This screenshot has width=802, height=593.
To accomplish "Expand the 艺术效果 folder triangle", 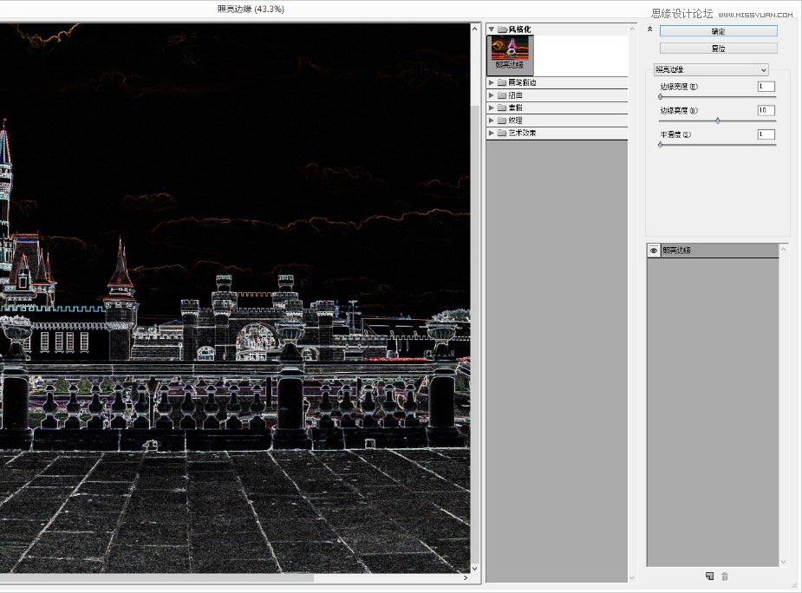I will pyautogui.click(x=491, y=133).
